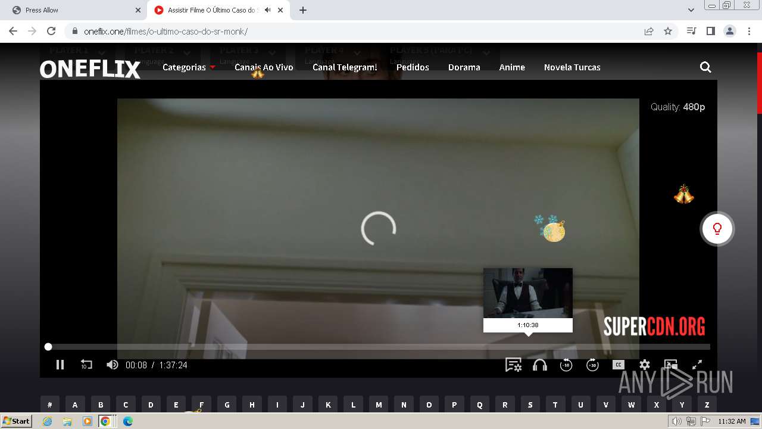Viewport: 762px width, 429px height.
Task: Open a new browser tab
Action: tap(303, 10)
